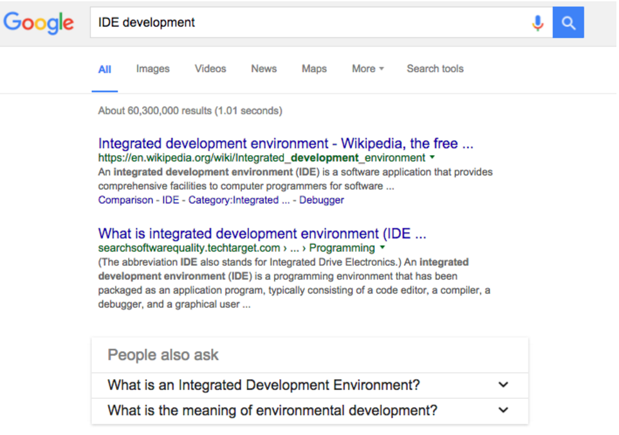The width and height of the screenshot is (619, 435).
Task: Open the Maps tab
Action: 314,69
